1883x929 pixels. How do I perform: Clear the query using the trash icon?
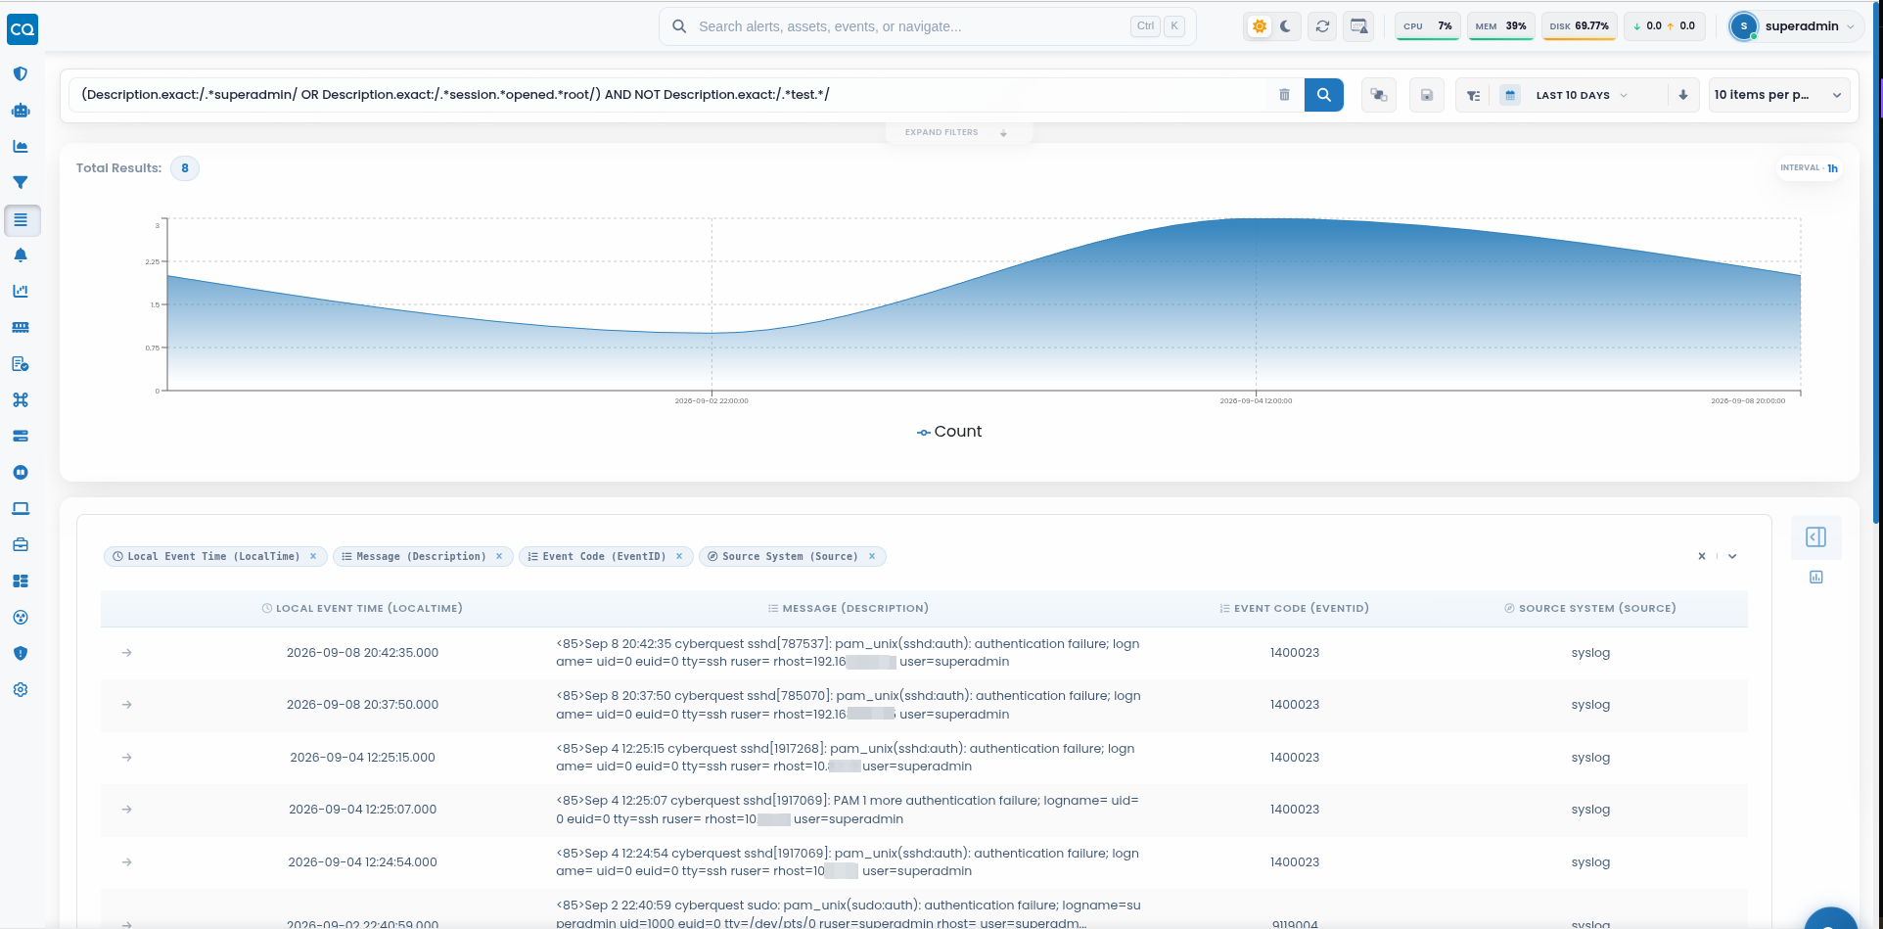click(1284, 95)
